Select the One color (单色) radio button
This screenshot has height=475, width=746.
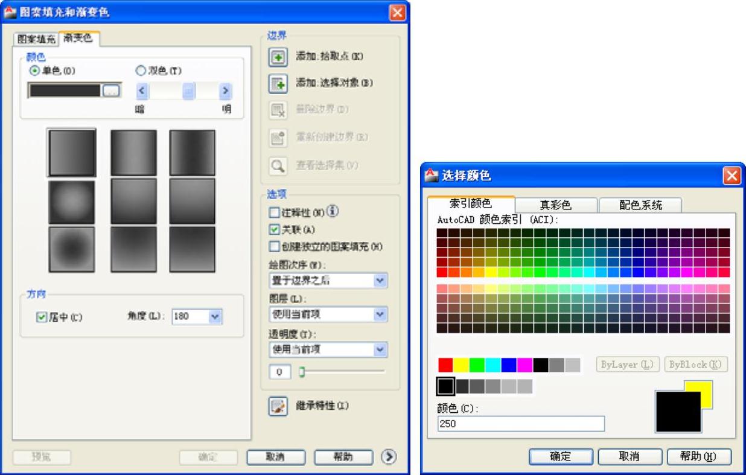(x=34, y=71)
